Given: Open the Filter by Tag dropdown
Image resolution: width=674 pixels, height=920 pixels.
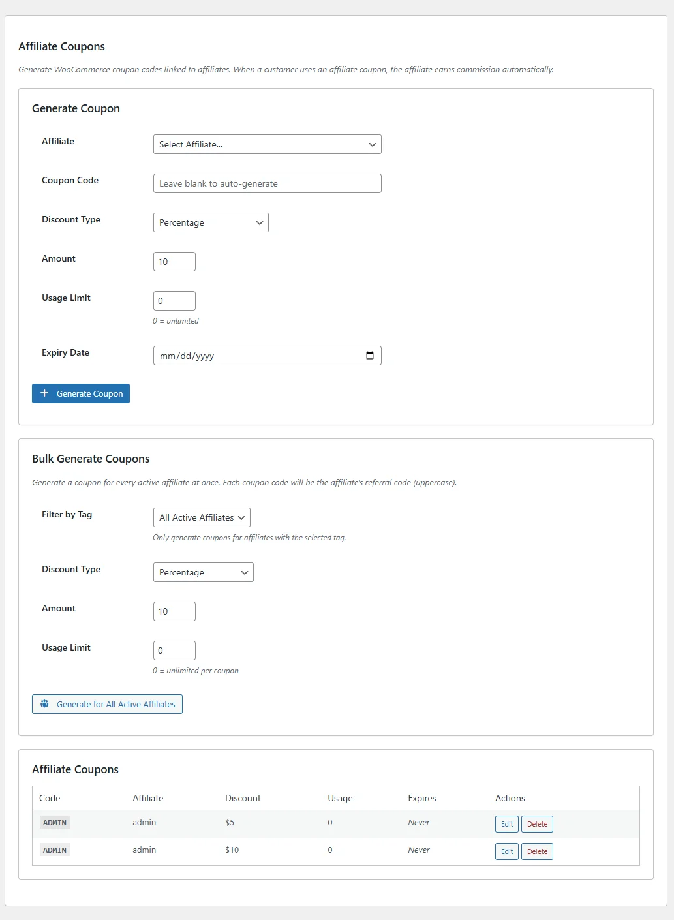Looking at the screenshot, I should pos(201,517).
